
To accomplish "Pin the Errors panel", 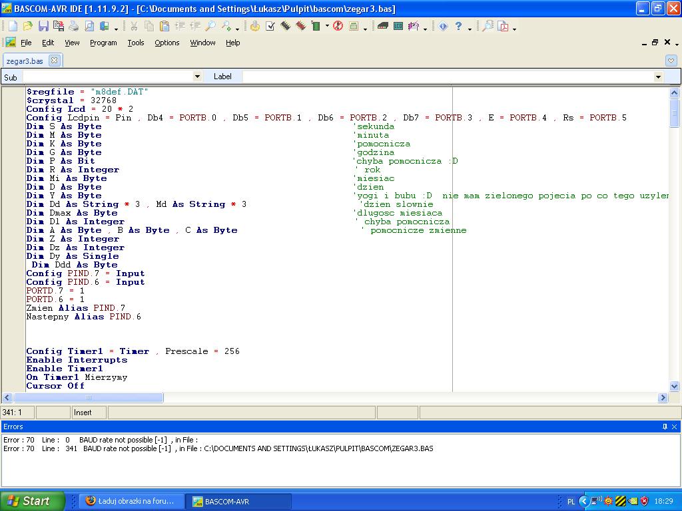I will (x=664, y=426).
